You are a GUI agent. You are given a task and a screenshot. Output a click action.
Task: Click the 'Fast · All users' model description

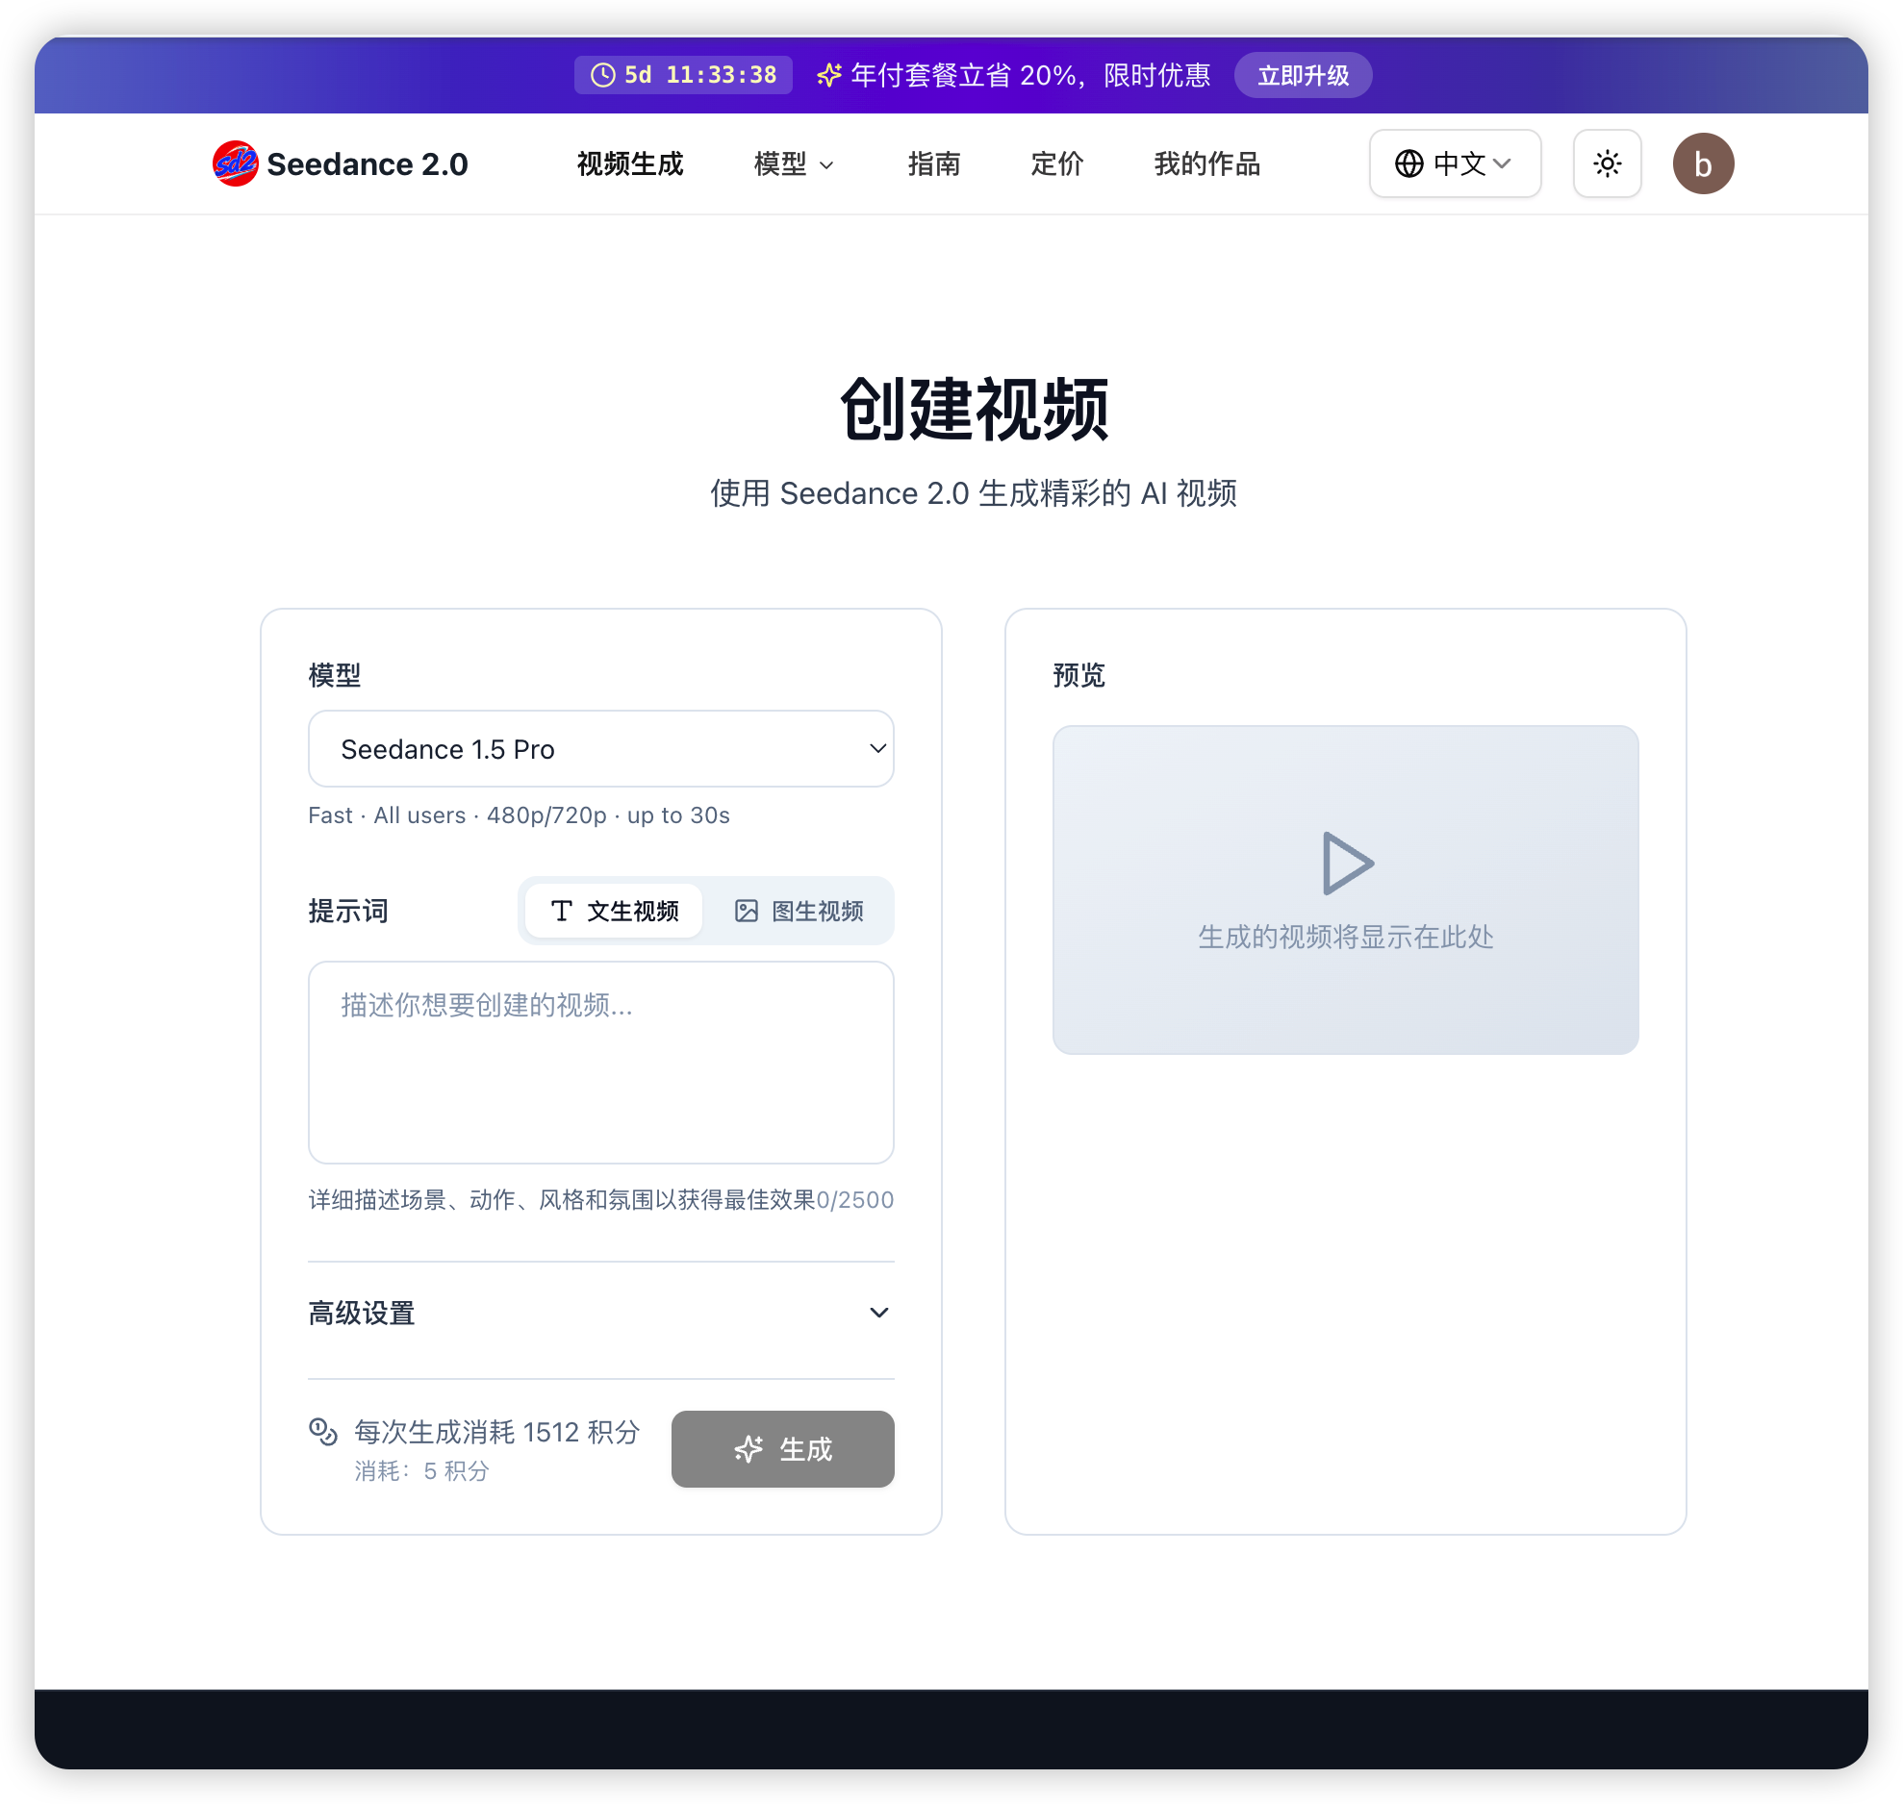(520, 815)
